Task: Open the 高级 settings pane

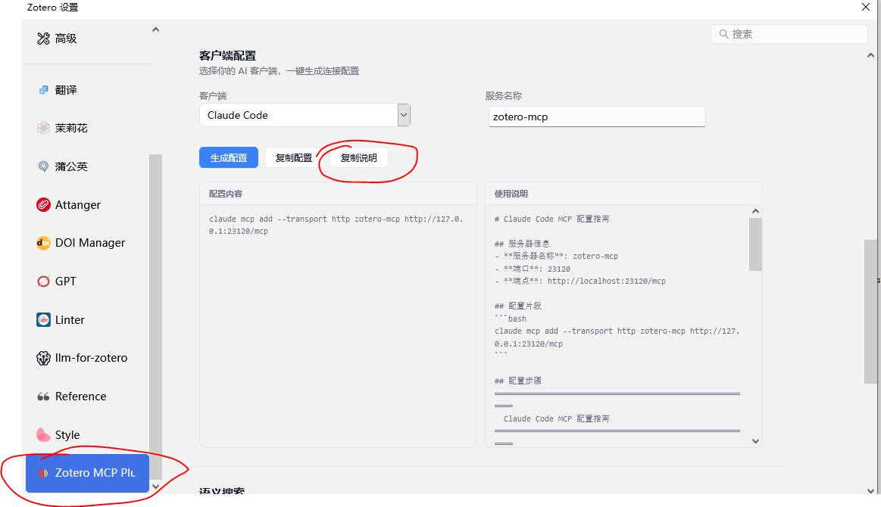Action: (x=87, y=39)
